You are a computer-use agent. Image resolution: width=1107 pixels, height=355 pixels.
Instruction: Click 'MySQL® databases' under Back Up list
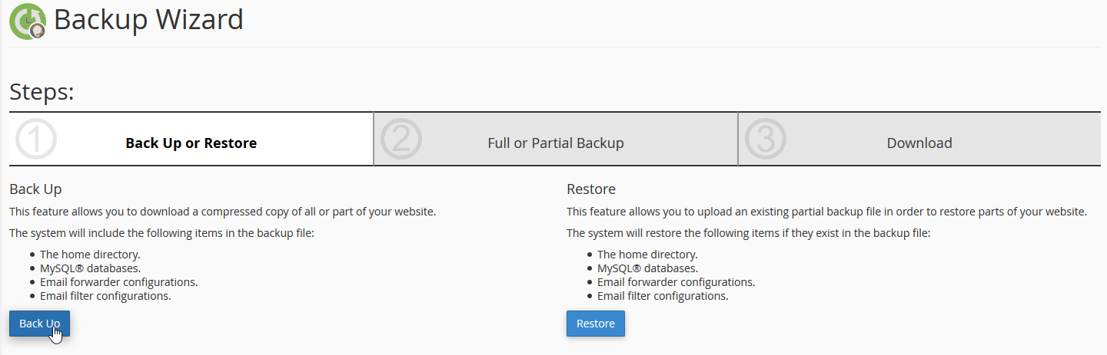coord(90,268)
